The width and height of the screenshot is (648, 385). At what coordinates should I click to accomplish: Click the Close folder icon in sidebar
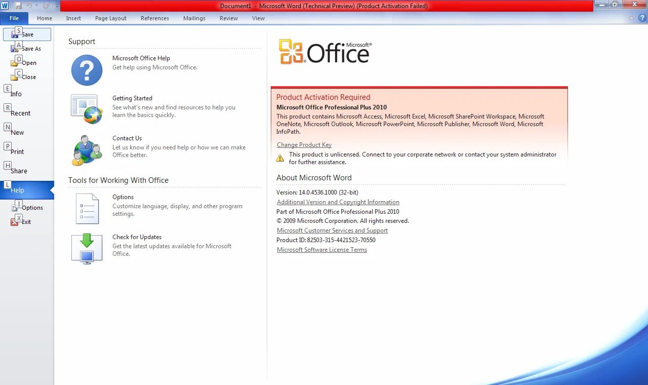(x=14, y=78)
